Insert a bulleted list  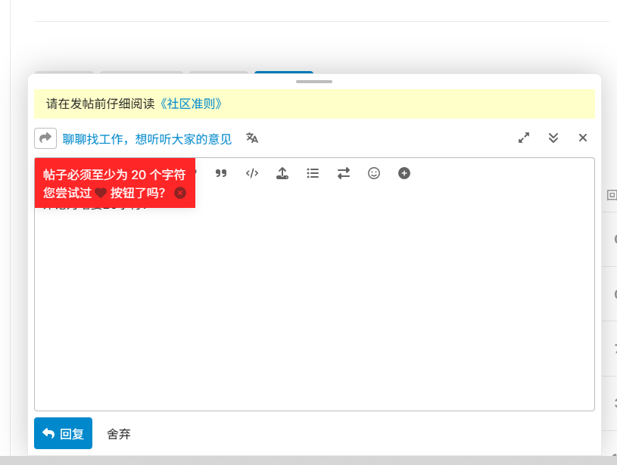tap(313, 173)
